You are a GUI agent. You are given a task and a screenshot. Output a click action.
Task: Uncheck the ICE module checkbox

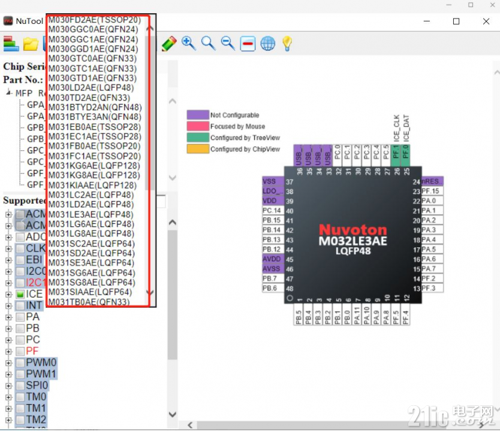tap(20, 294)
